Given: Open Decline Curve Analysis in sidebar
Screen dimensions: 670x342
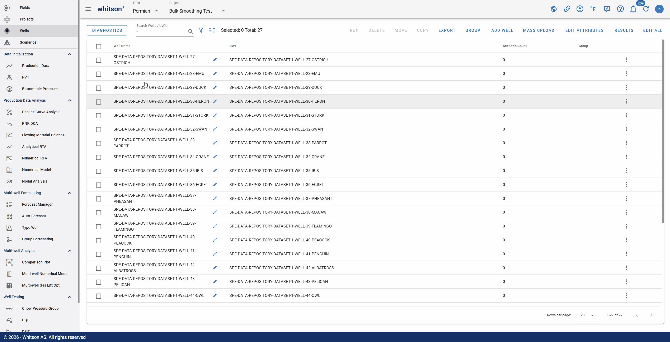Looking at the screenshot, I should (39, 112).
